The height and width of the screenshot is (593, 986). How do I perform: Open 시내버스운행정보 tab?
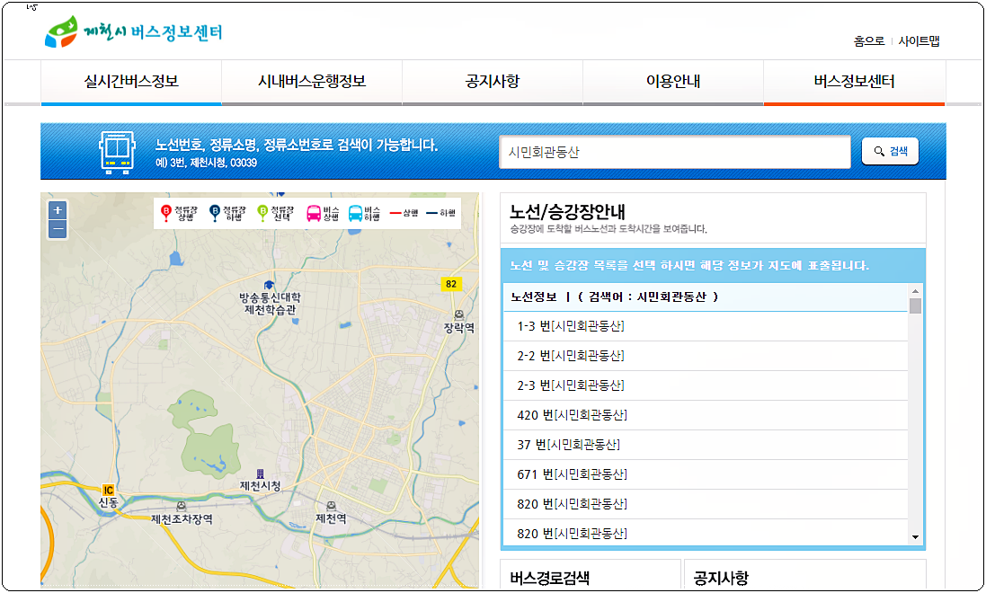pyautogui.click(x=312, y=81)
